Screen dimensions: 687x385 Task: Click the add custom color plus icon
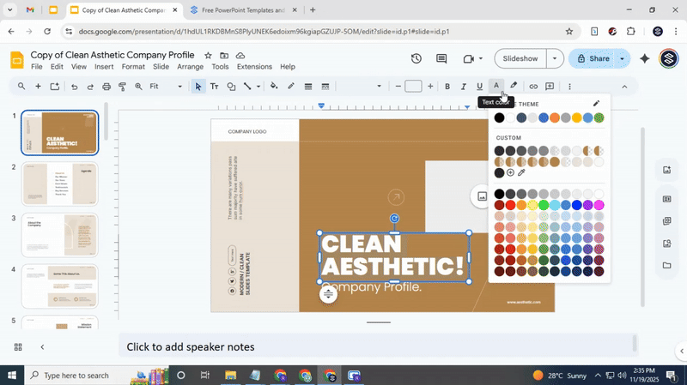pos(510,173)
